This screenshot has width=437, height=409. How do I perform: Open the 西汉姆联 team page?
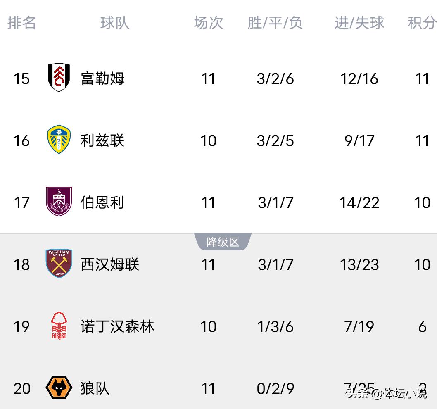pyautogui.click(x=110, y=264)
